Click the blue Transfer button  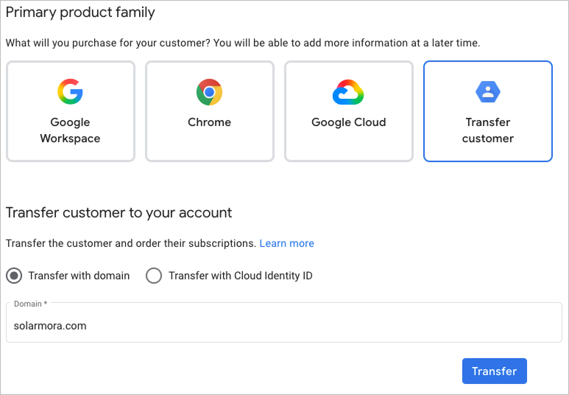pos(494,371)
